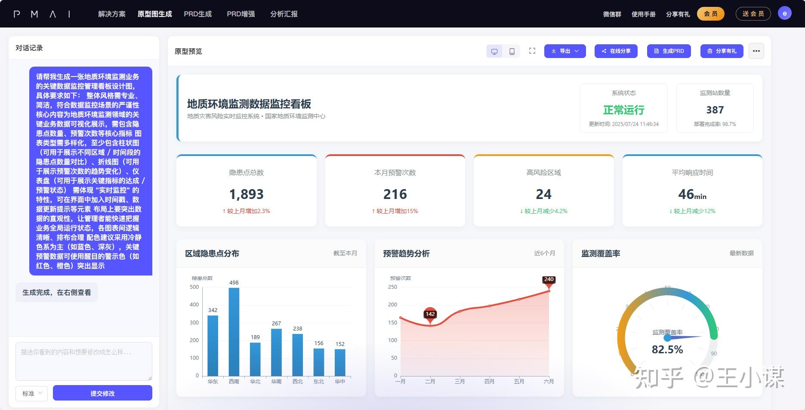
Task: Select the mobile preview icon
Action: point(512,51)
